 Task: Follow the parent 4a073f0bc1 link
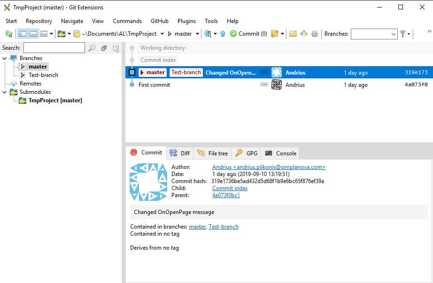[x=226, y=195]
